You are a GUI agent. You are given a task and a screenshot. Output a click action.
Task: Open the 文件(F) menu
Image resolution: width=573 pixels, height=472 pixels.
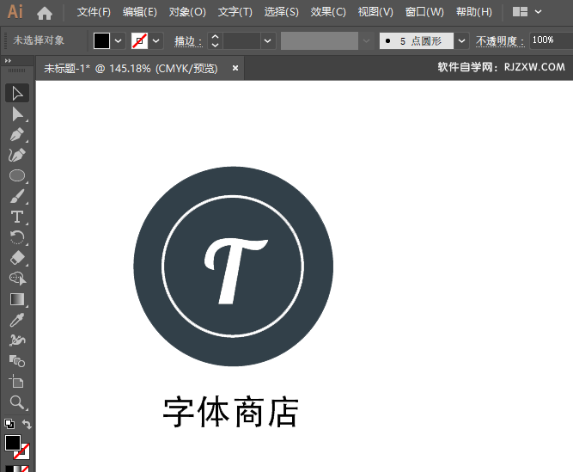click(x=94, y=12)
